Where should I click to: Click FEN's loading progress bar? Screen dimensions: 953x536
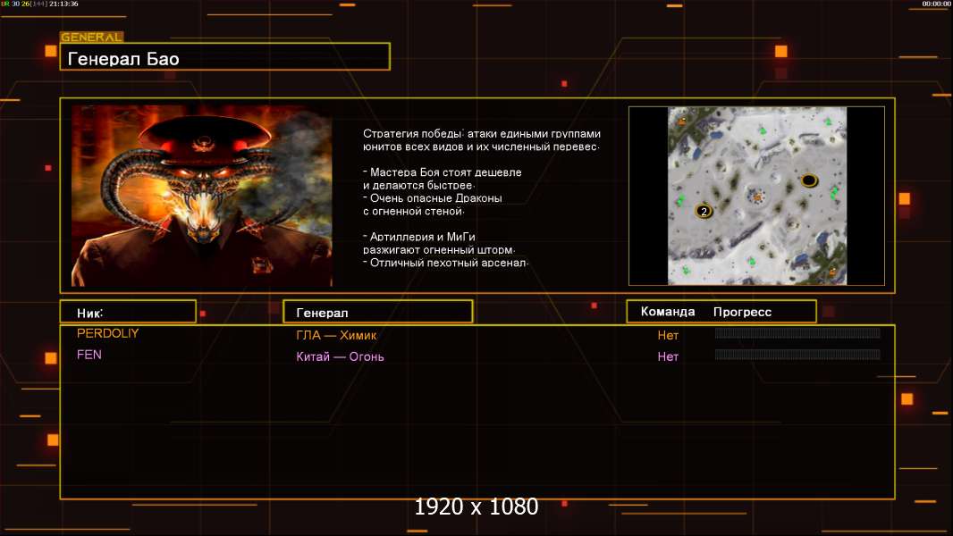pos(797,354)
